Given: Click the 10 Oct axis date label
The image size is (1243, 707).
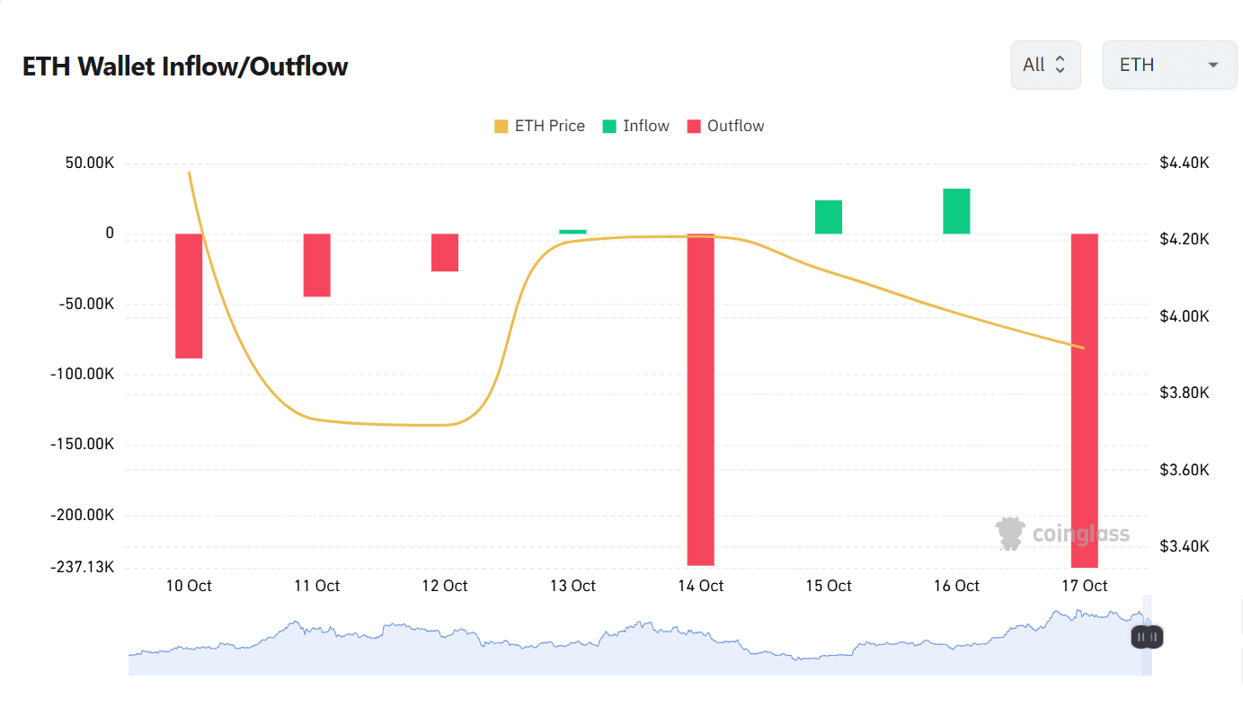Looking at the screenshot, I should [x=188, y=585].
